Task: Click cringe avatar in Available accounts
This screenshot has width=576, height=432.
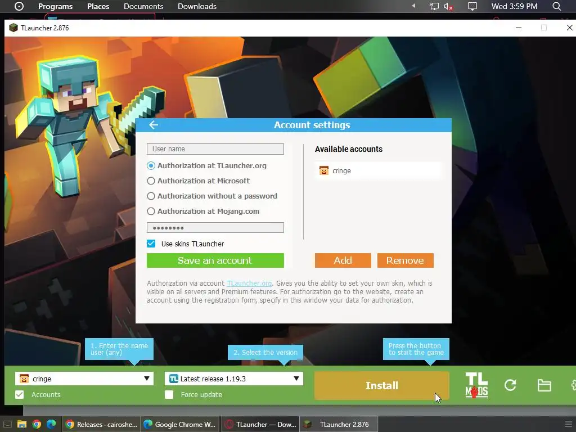Action: (x=323, y=171)
